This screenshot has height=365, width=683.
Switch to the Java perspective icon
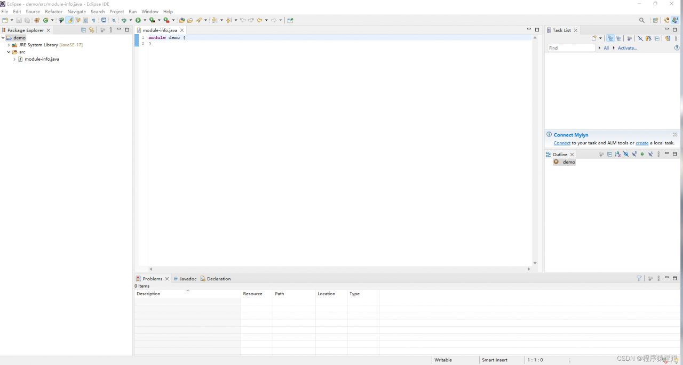[675, 20]
